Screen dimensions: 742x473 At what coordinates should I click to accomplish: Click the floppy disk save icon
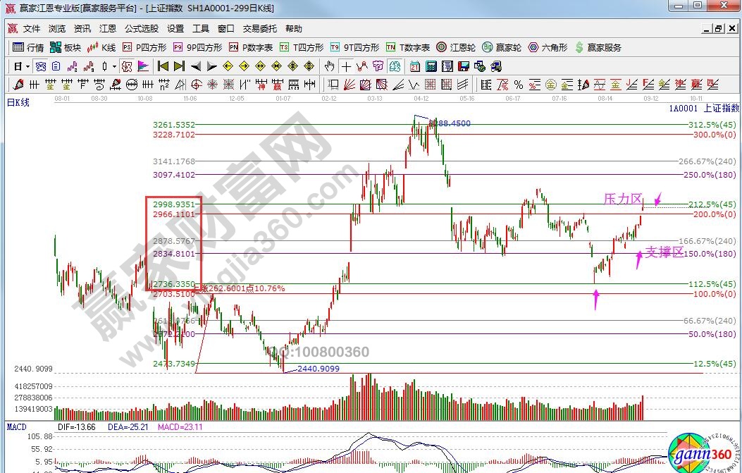[x=464, y=66]
